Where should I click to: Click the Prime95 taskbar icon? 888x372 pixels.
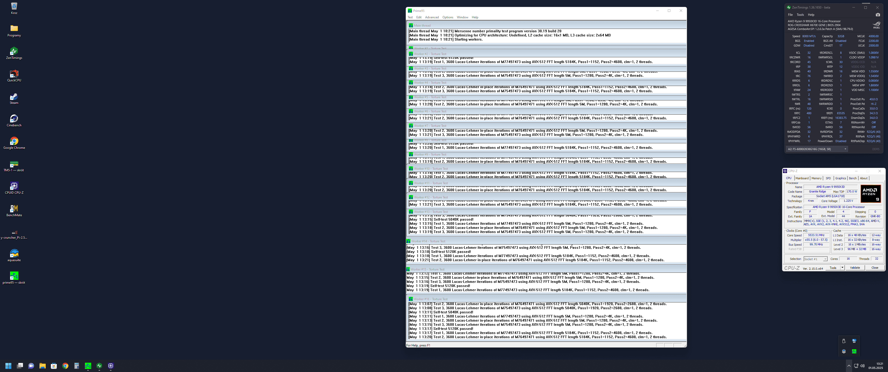click(x=88, y=366)
